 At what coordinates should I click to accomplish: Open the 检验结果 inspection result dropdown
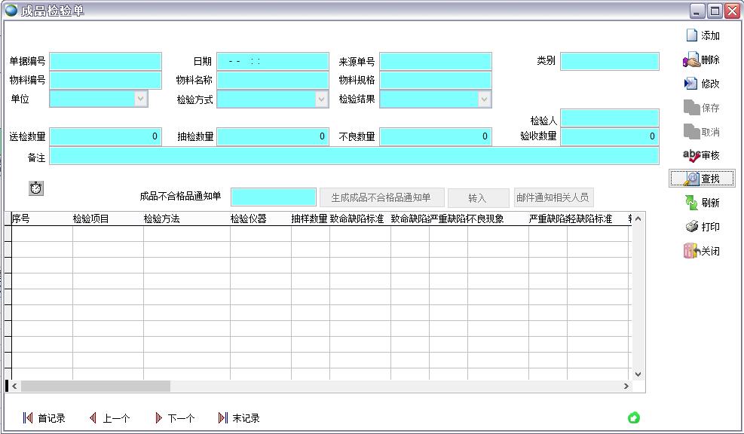click(x=483, y=98)
